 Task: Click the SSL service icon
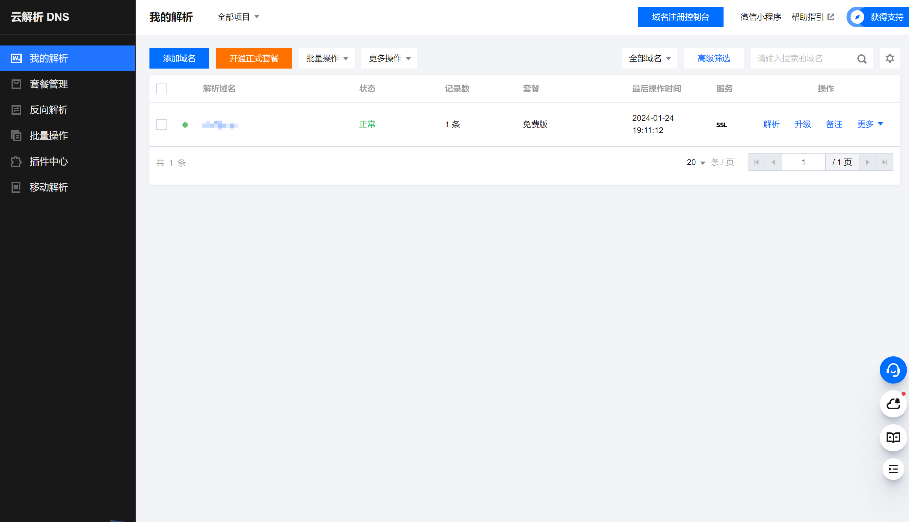tap(721, 125)
